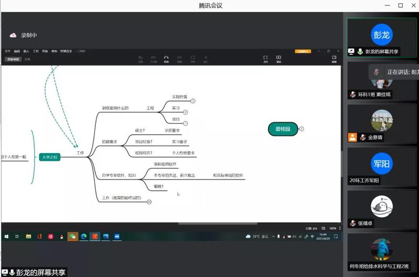This screenshot has width=419, height=277.
Task: Click the ZEN mode icon in XMind toolbar
Action: point(265,58)
